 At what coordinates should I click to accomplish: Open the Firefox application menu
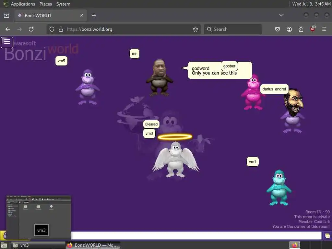coord(324,29)
